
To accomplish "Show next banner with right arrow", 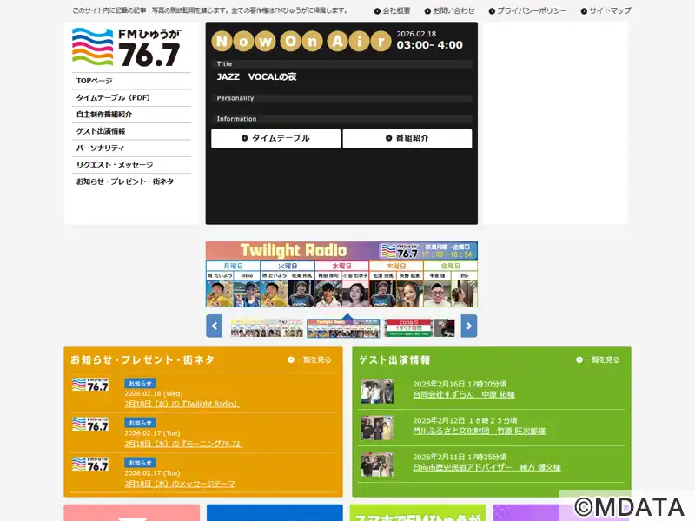I will (469, 326).
